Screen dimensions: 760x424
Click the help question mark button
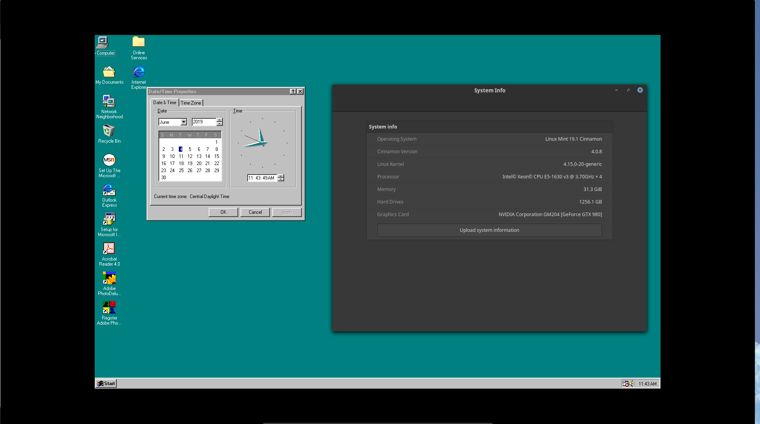[x=293, y=92]
